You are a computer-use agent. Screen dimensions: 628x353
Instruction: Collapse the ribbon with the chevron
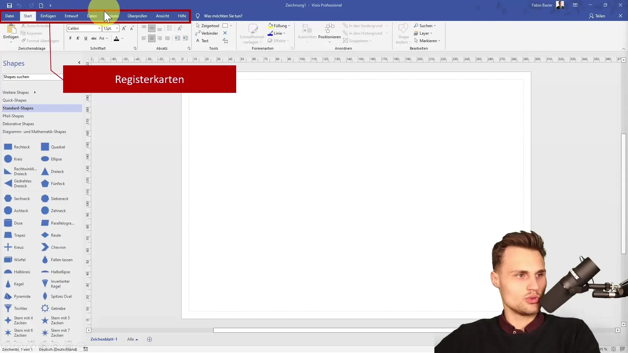point(623,49)
